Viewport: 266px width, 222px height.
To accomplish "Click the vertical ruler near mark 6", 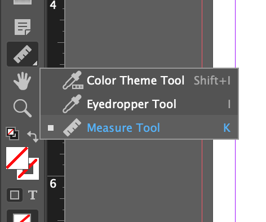I will pos(56,184).
